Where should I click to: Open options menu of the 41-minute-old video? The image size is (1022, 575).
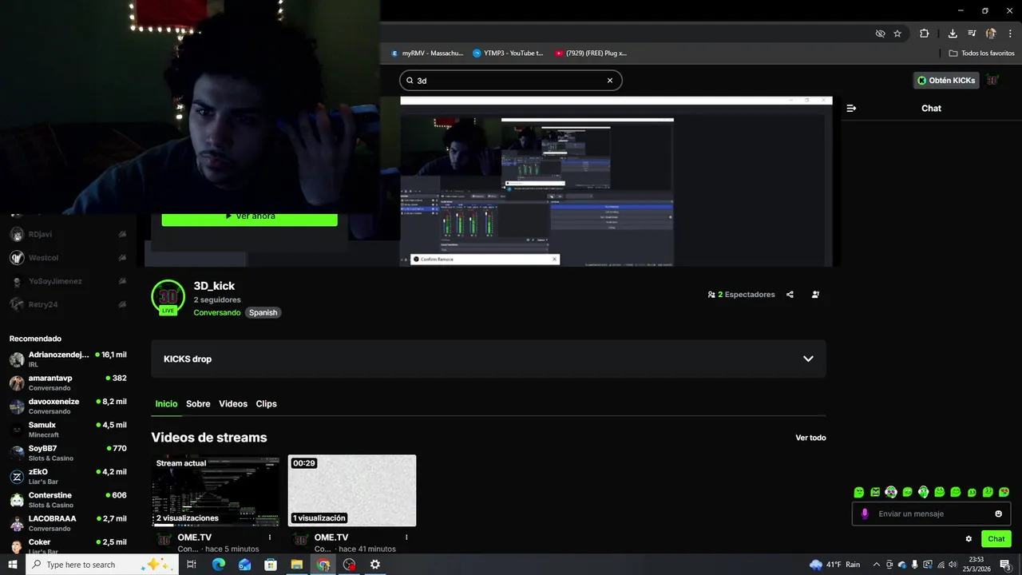point(406,537)
